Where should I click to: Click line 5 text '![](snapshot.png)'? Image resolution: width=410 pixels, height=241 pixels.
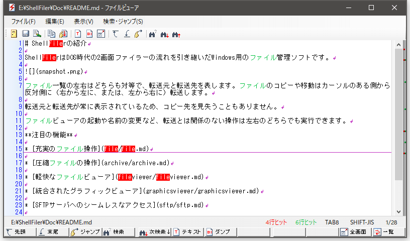pyautogui.click(x=54, y=71)
